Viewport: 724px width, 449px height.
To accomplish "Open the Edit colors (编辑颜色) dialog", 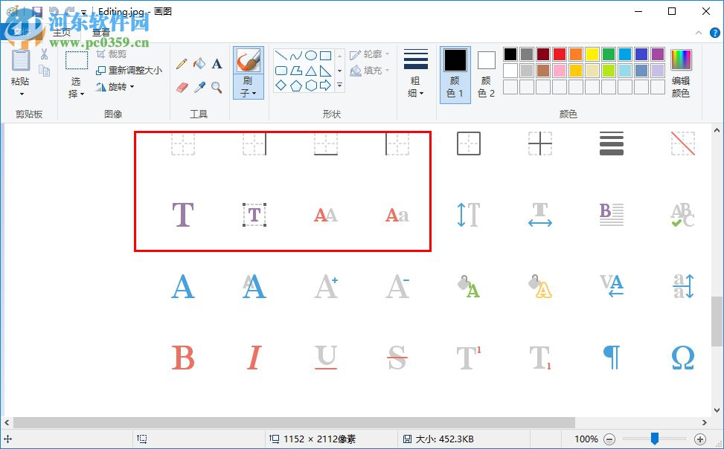I will (x=681, y=71).
